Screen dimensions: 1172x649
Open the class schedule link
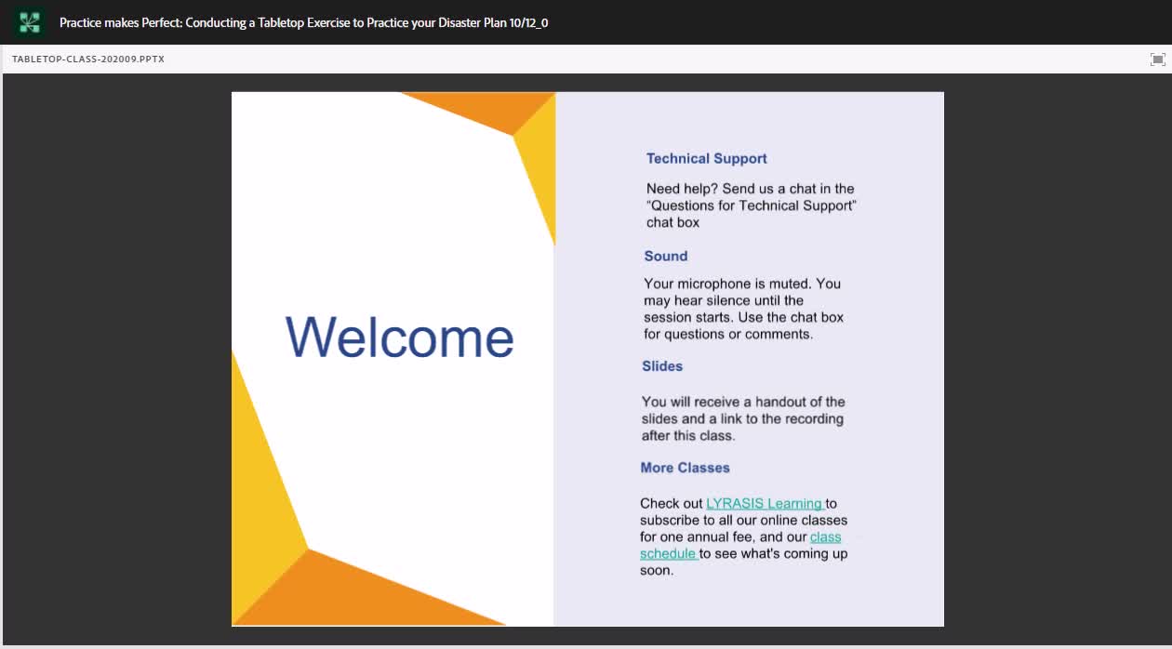pyautogui.click(x=740, y=545)
